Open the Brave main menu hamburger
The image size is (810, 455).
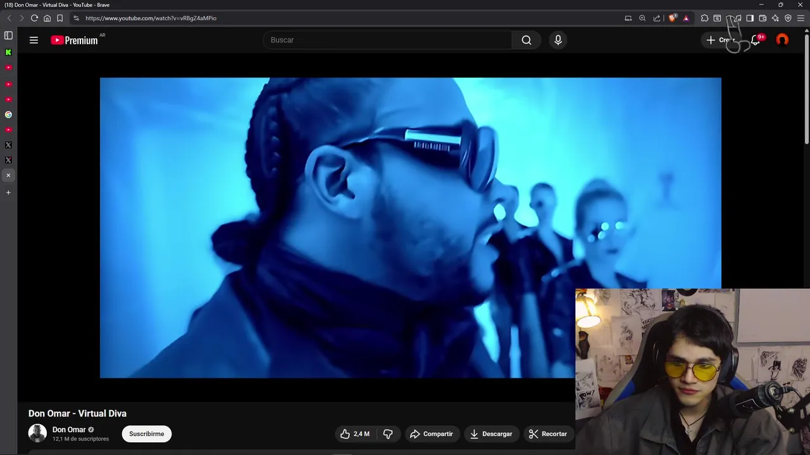coord(801,18)
